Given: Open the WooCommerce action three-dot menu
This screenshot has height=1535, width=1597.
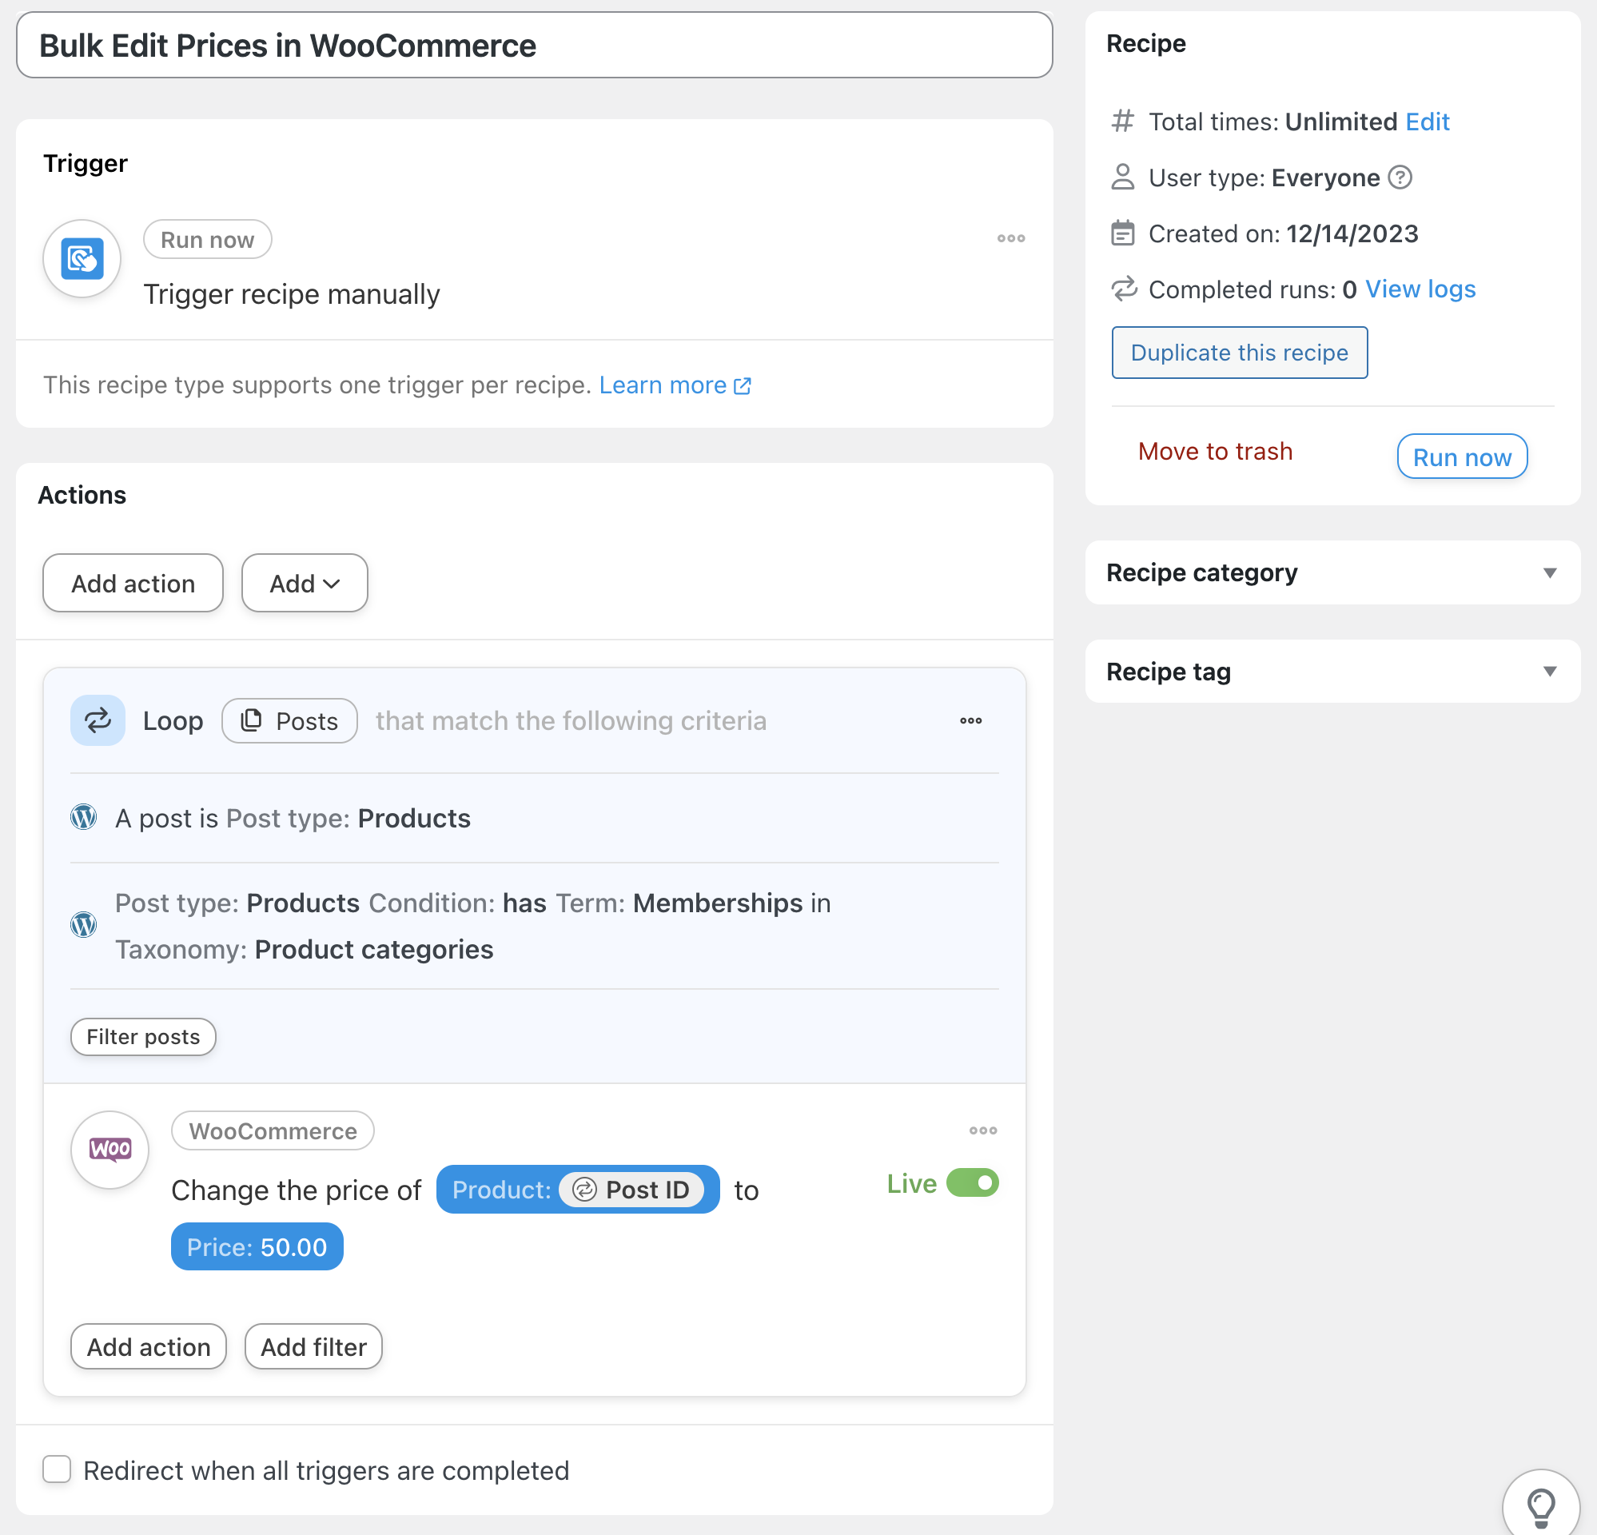Looking at the screenshot, I should coord(982,1130).
